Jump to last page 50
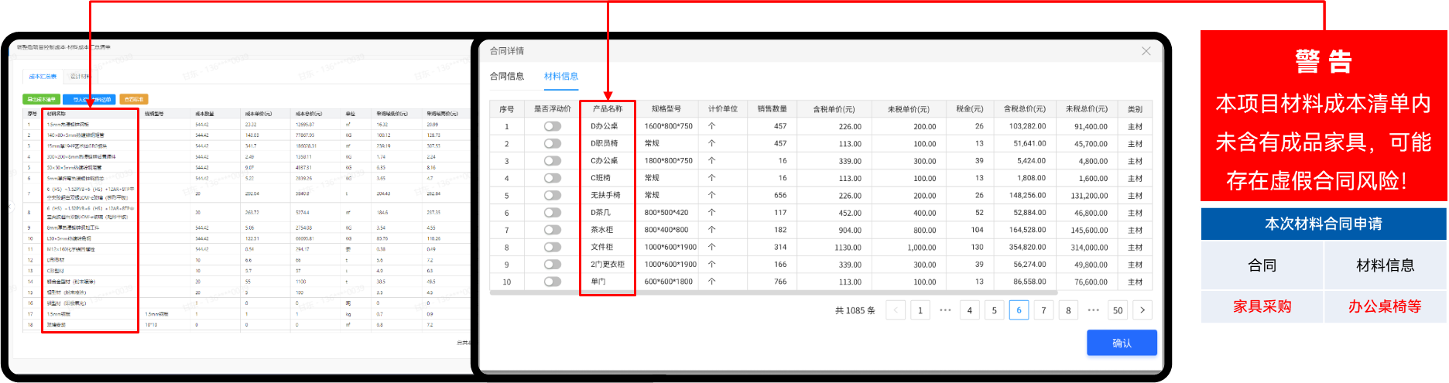 [x=1118, y=310]
